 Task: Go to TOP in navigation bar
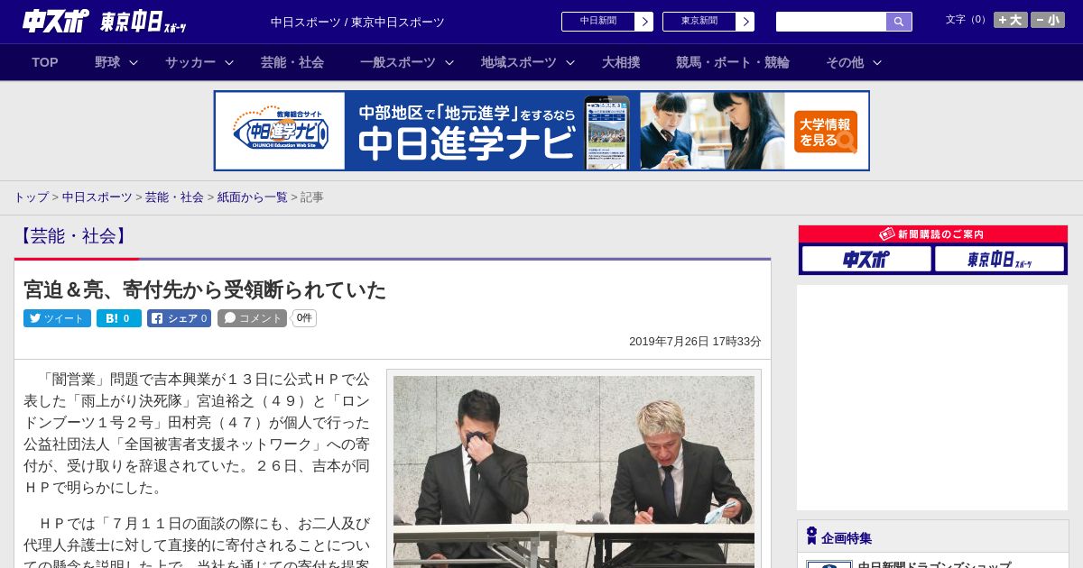[x=45, y=62]
